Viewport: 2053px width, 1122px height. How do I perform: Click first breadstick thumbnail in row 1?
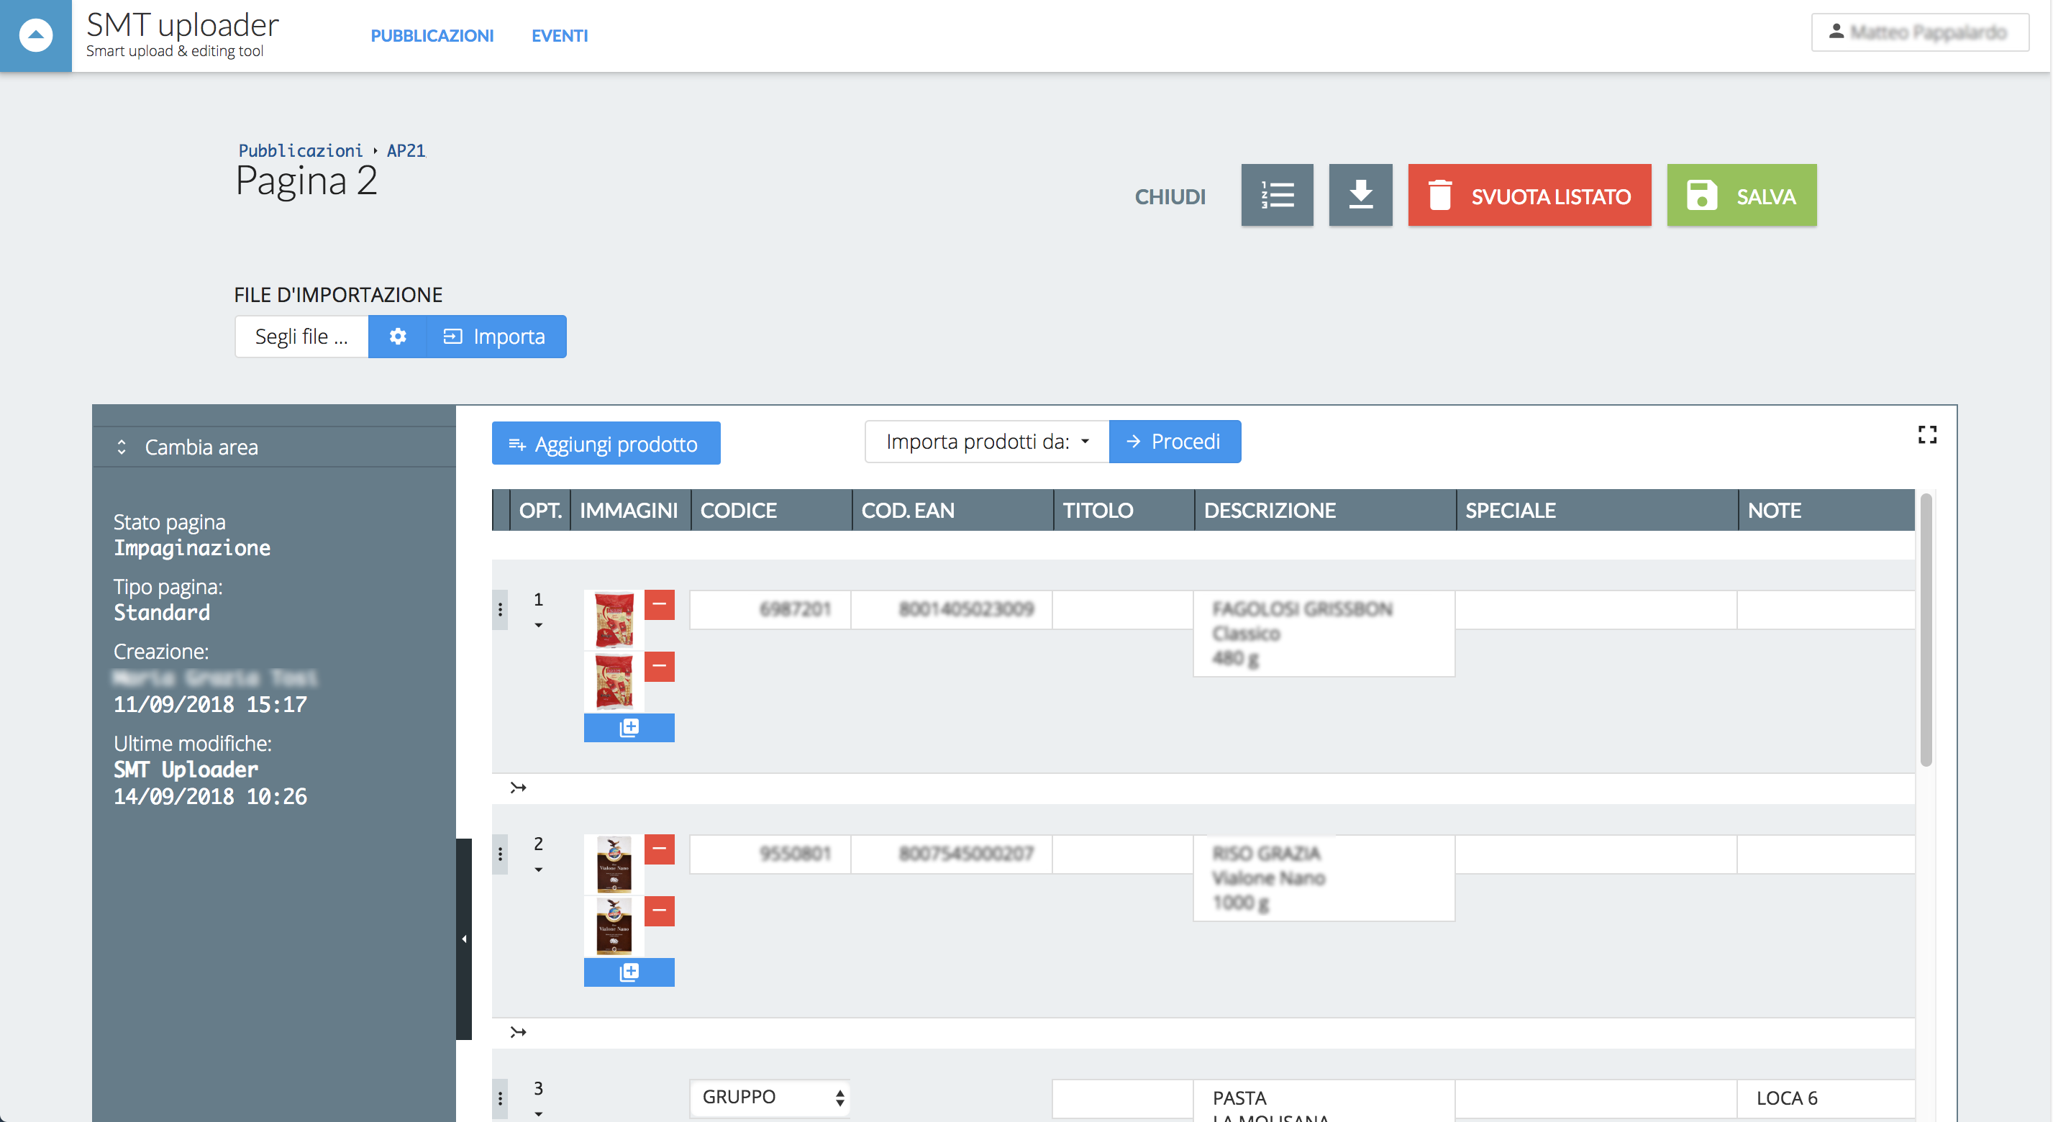pyautogui.click(x=614, y=620)
